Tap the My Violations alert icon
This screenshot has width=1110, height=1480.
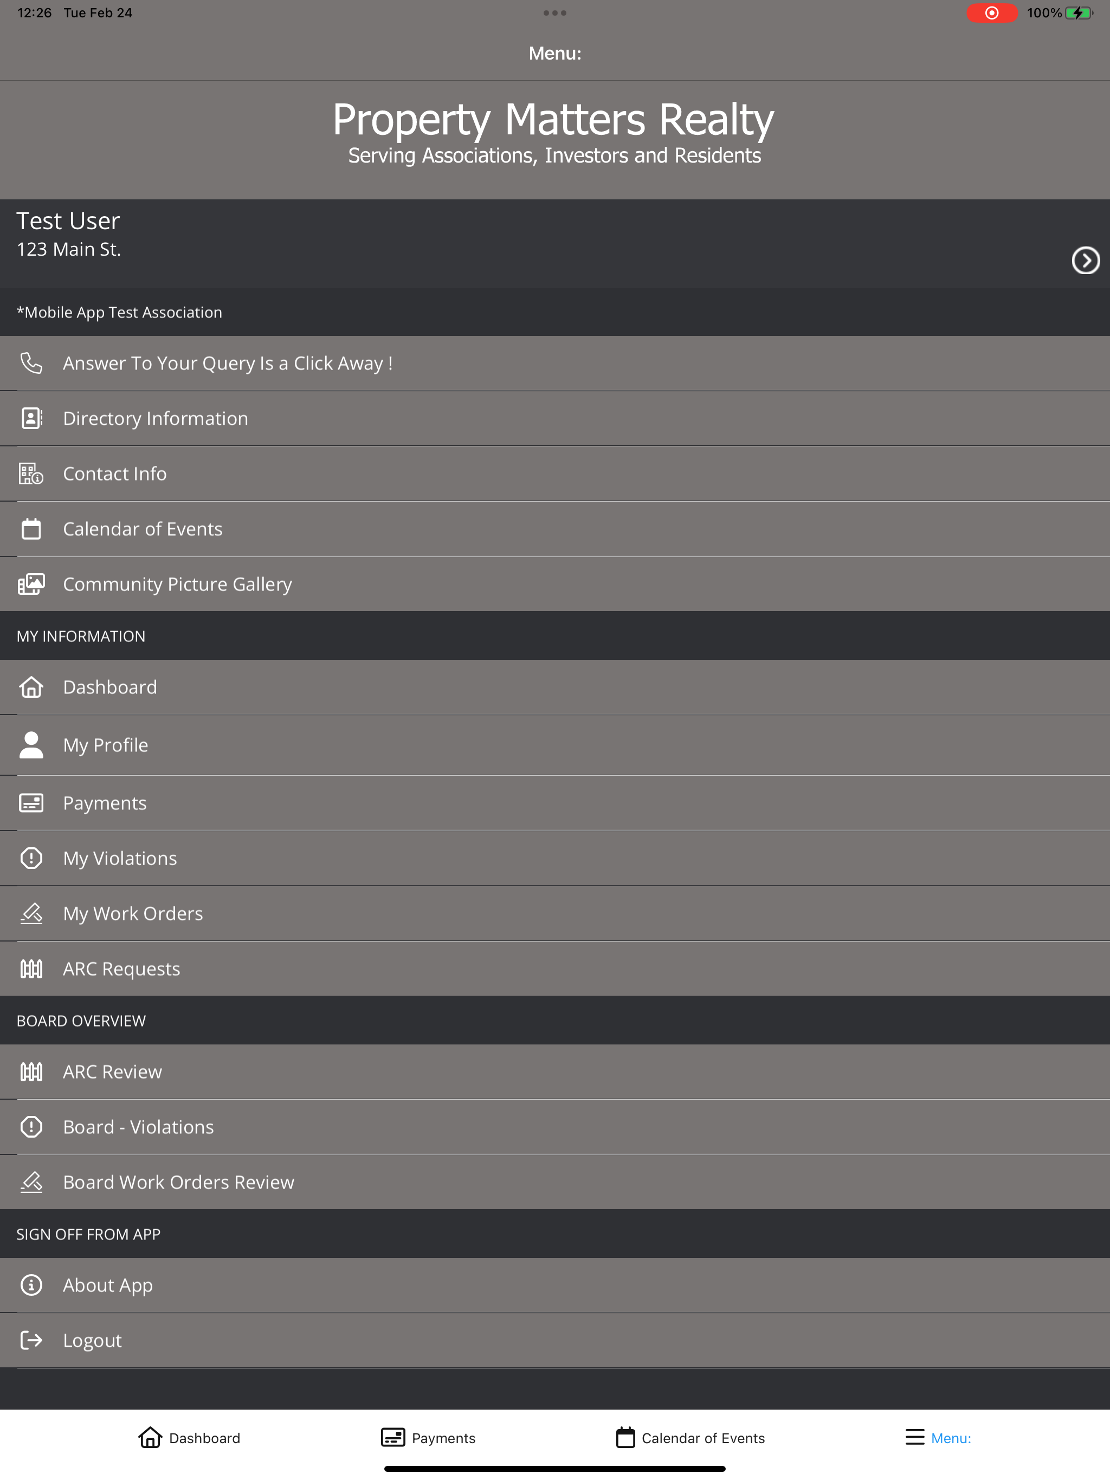click(31, 858)
